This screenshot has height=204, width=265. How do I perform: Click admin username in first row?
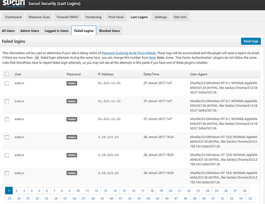coord(19,83)
